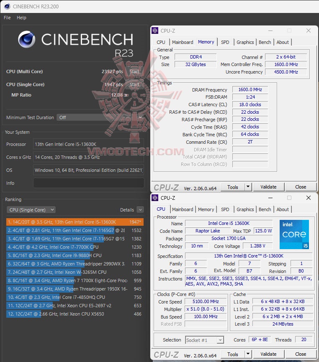Click the upper CPU-Z window title icon

click(154, 31)
